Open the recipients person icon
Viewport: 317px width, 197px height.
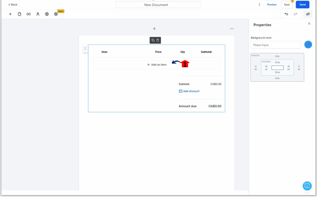click(38, 14)
